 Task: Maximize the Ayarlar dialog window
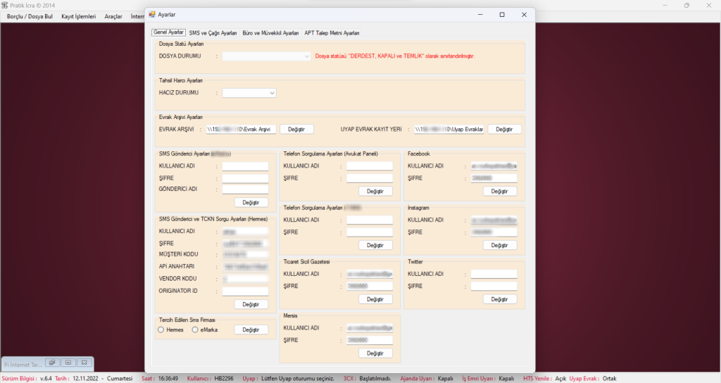[501, 14]
